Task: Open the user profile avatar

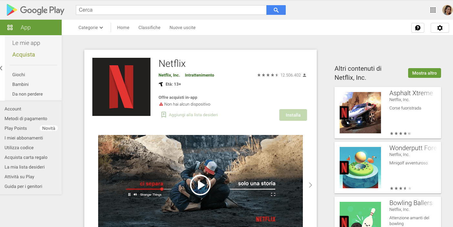Action: [447, 10]
